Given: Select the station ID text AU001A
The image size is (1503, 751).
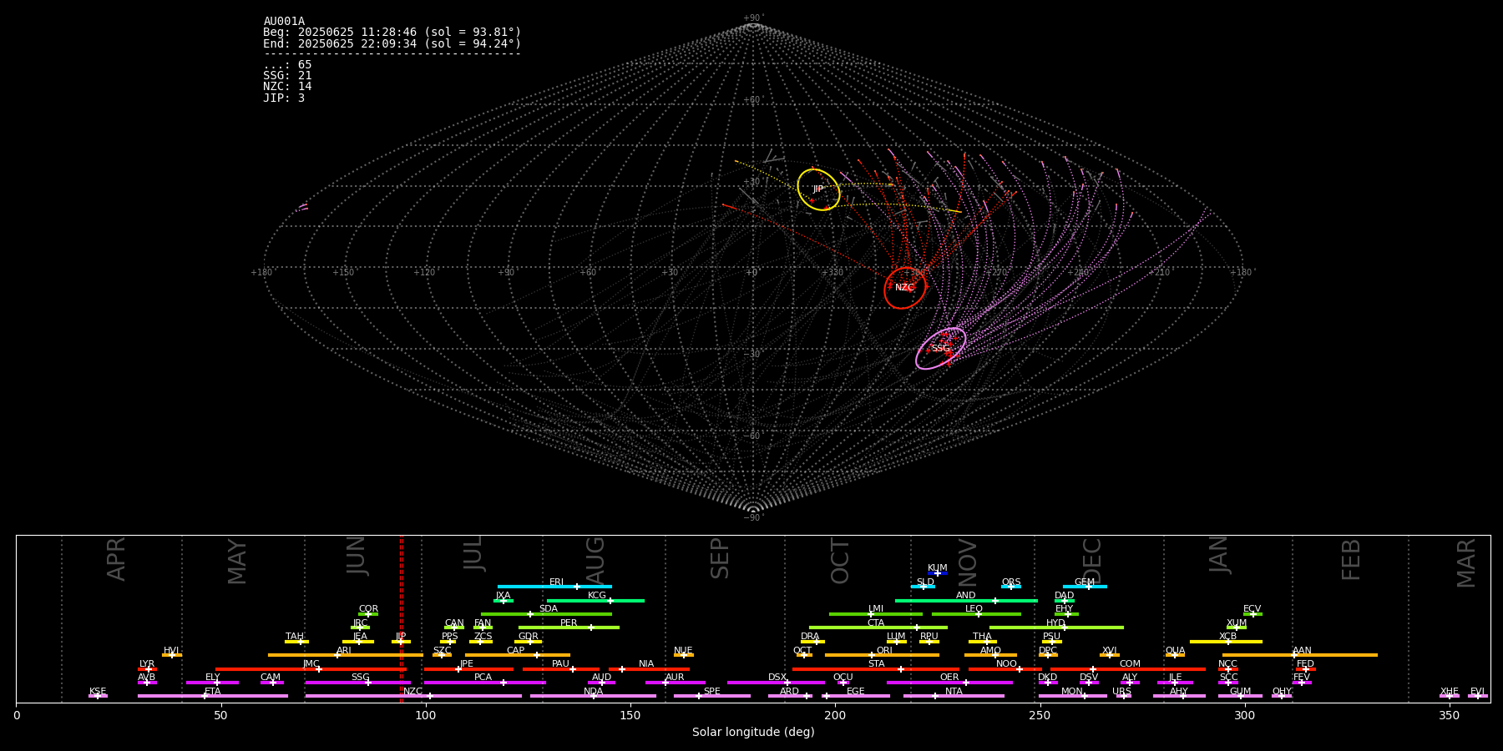Looking at the screenshot, I should coord(284,21).
